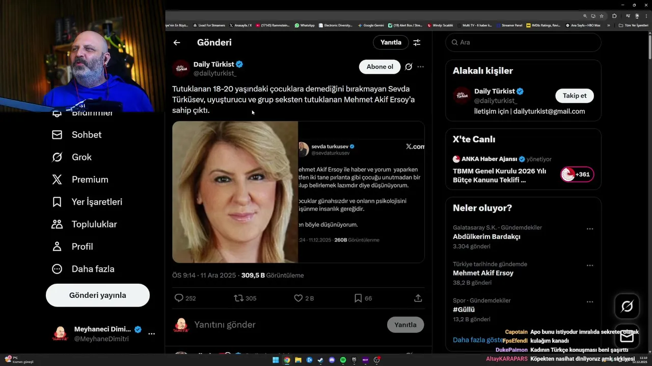This screenshot has width=652, height=366.
Task: Open Topluluklar in the sidebar
Action: coord(84,224)
